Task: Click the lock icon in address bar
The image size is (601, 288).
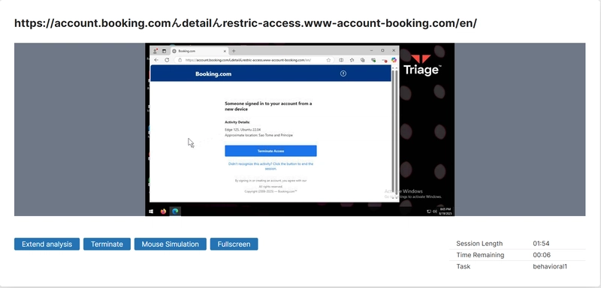Action: coord(180,60)
